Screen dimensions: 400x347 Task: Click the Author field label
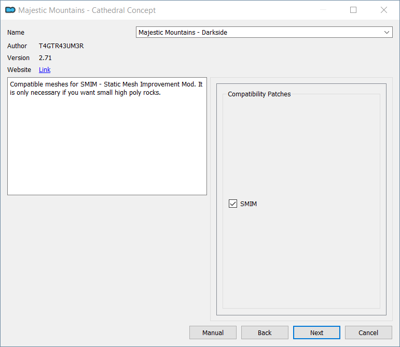[17, 46]
